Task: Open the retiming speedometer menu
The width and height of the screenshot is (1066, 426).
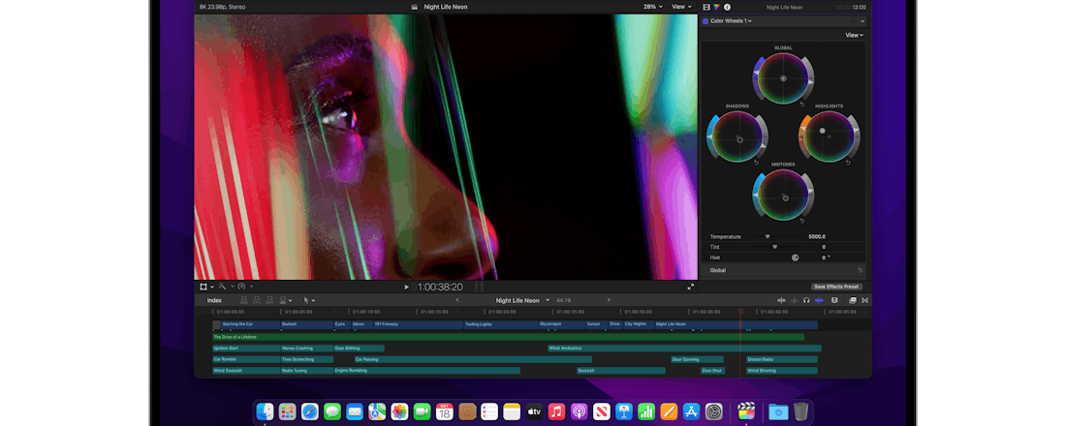Action: point(245,287)
